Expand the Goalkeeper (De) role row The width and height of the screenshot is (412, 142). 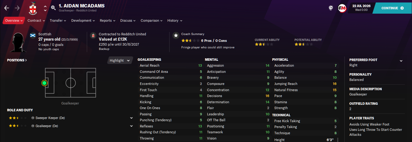131,126
